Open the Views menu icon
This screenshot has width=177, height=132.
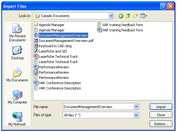(143, 16)
